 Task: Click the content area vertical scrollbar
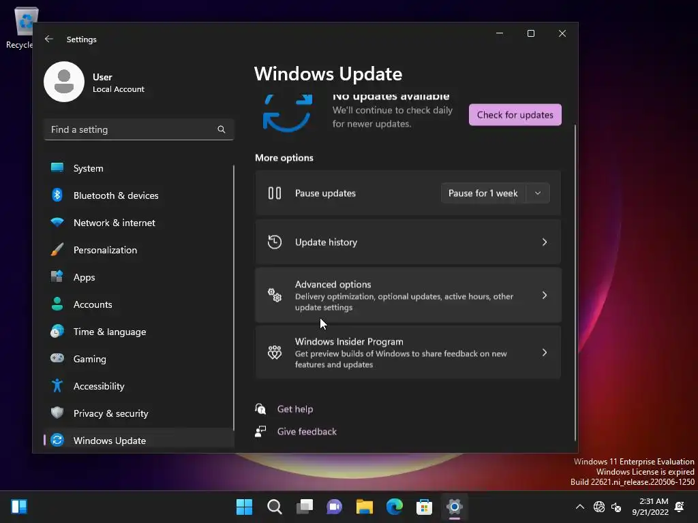click(575, 283)
